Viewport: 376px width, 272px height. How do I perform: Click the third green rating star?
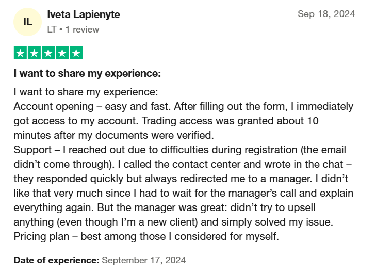point(48,53)
